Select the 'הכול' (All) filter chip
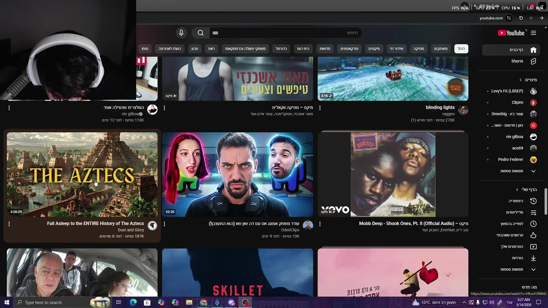The width and height of the screenshot is (548, 308). 461,49
